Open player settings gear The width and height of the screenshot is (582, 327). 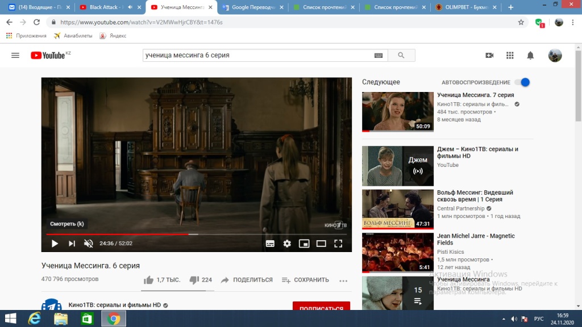(287, 243)
